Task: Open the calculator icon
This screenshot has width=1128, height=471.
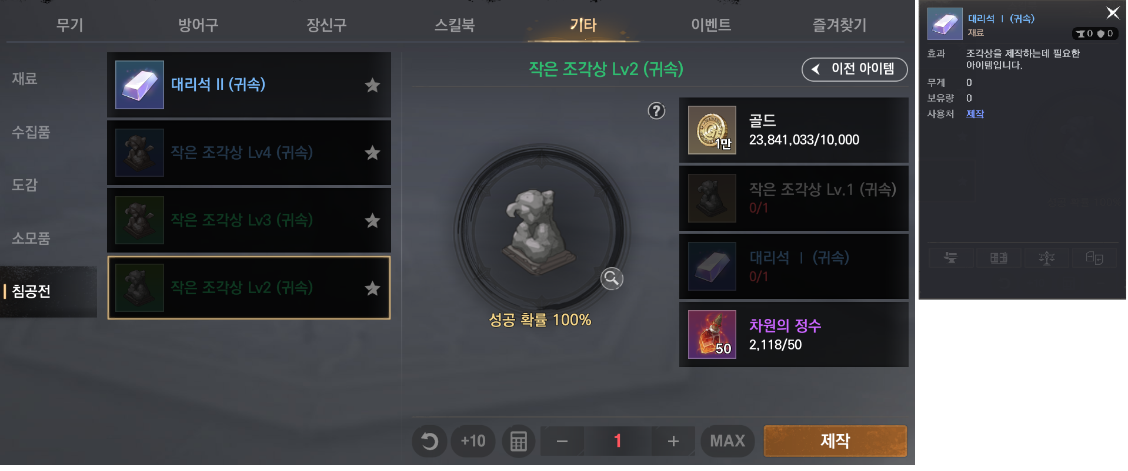Action: click(518, 441)
